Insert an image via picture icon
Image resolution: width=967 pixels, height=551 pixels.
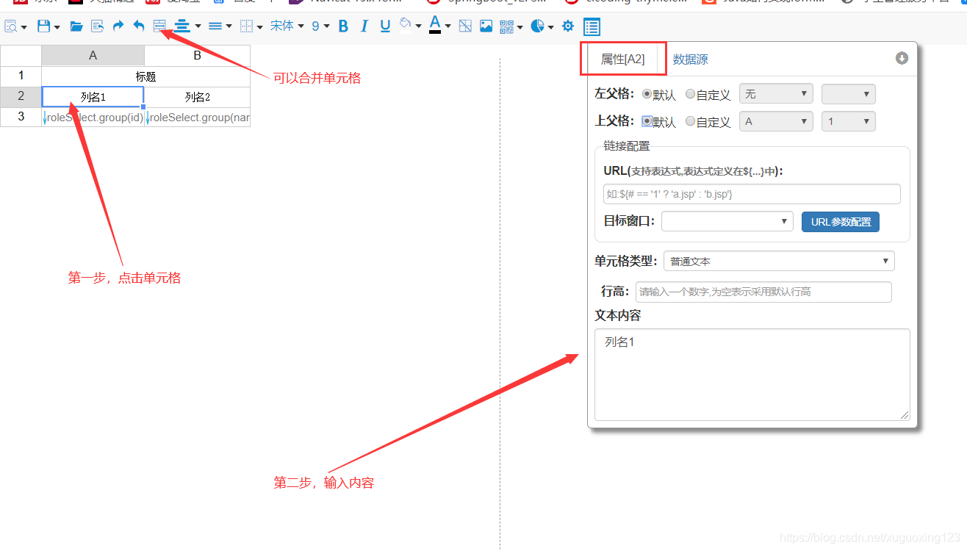coord(486,26)
